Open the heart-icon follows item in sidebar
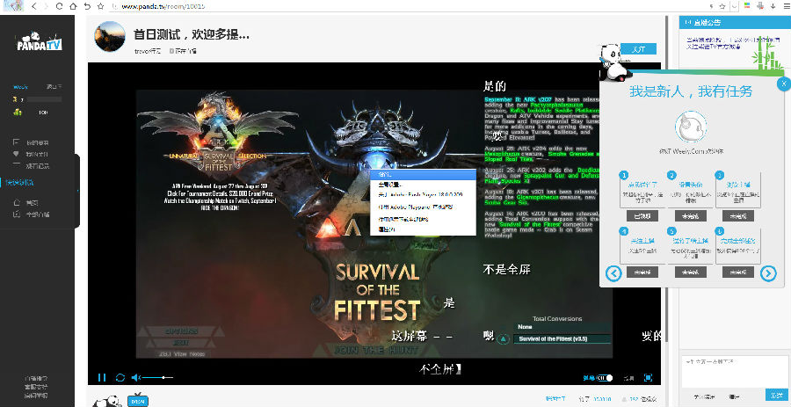Viewport: 791px width, 407px height. coord(32,155)
